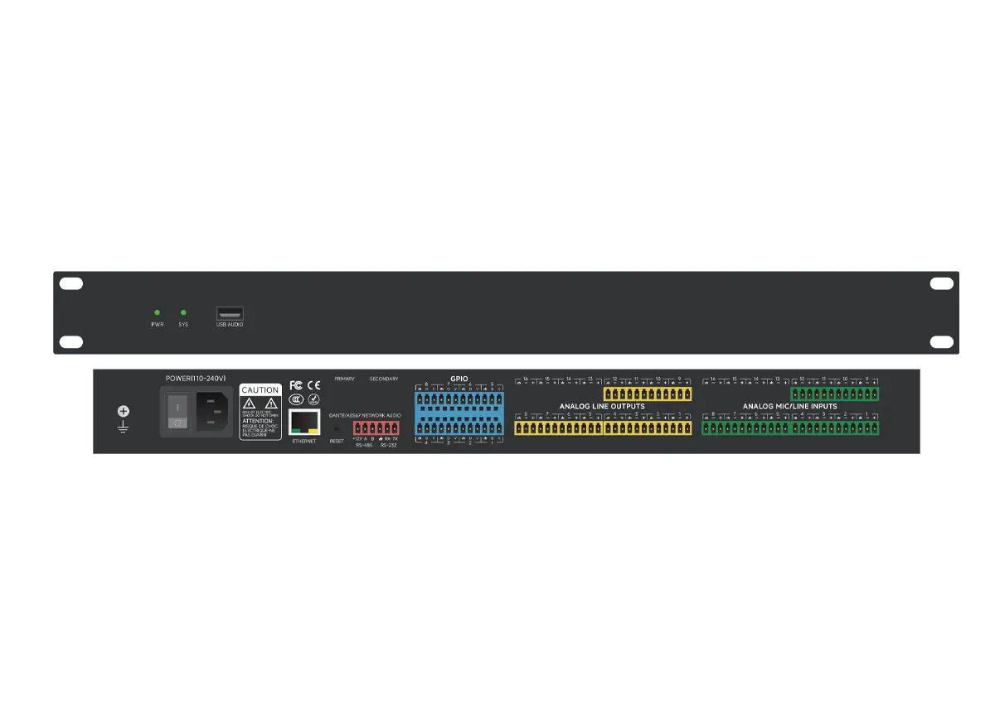Click the top-right front mounting slot
995x725 pixels.
(x=941, y=283)
